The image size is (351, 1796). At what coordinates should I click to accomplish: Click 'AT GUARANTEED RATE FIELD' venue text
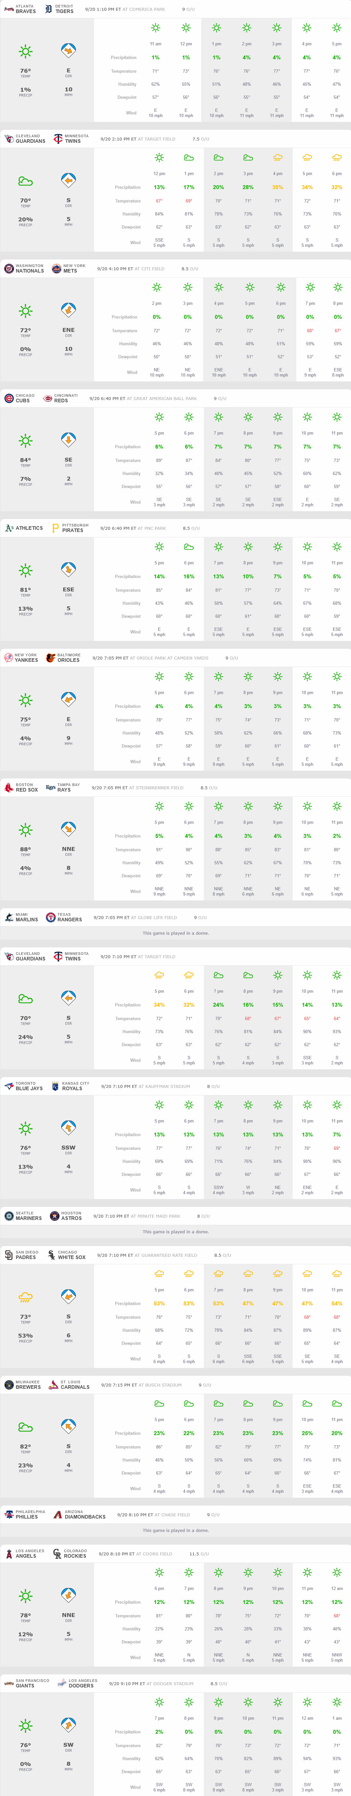165,1255
